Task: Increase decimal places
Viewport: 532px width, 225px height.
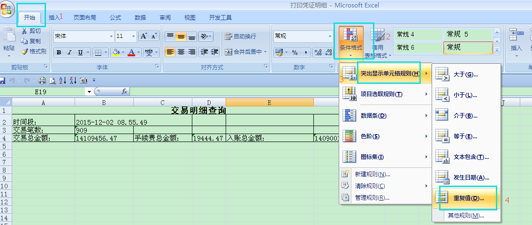Action: pyautogui.click(x=318, y=52)
